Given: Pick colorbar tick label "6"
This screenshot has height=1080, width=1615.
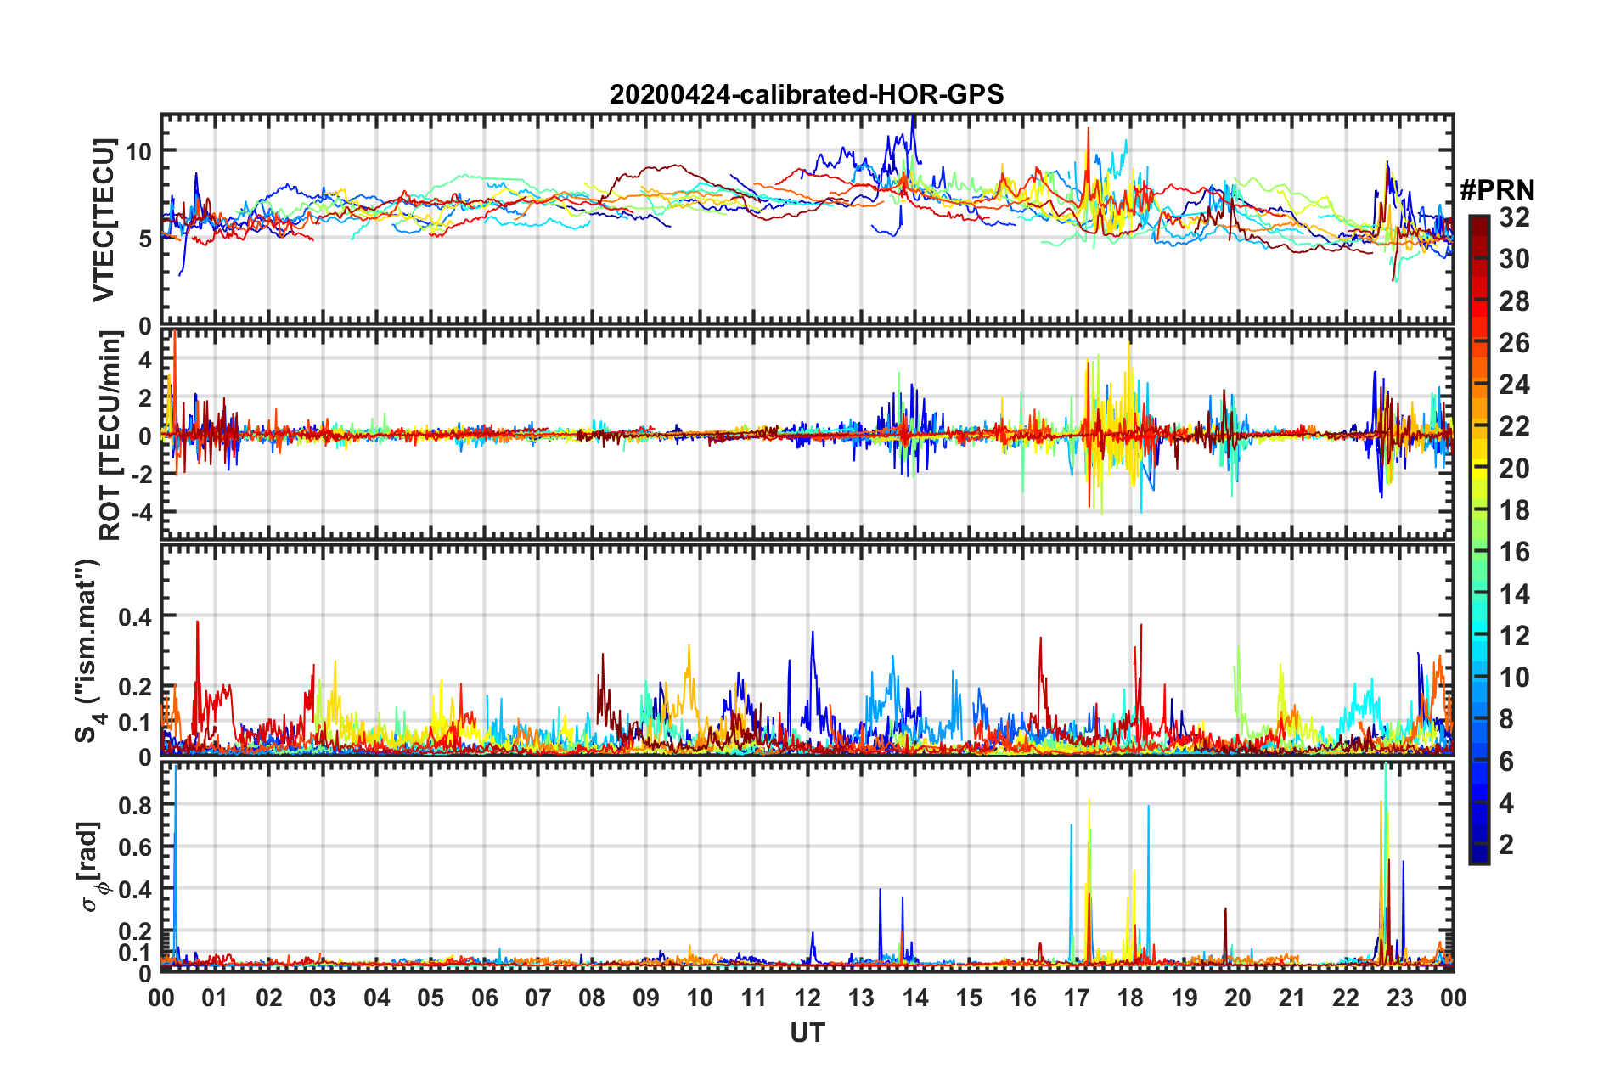Looking at the screenshot, I should pyautogui.click(x=1506, y=762).
